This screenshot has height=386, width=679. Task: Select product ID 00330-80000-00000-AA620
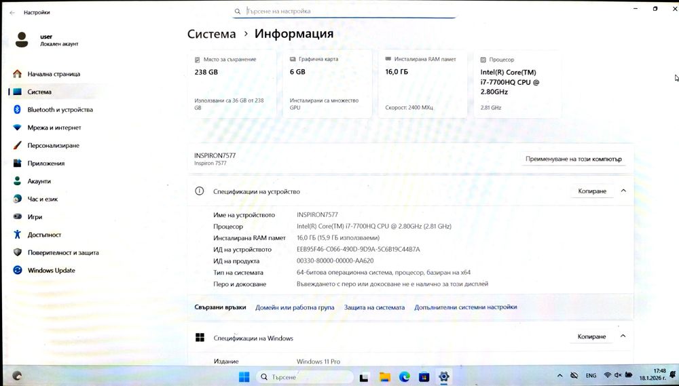(x=335, y=261)
